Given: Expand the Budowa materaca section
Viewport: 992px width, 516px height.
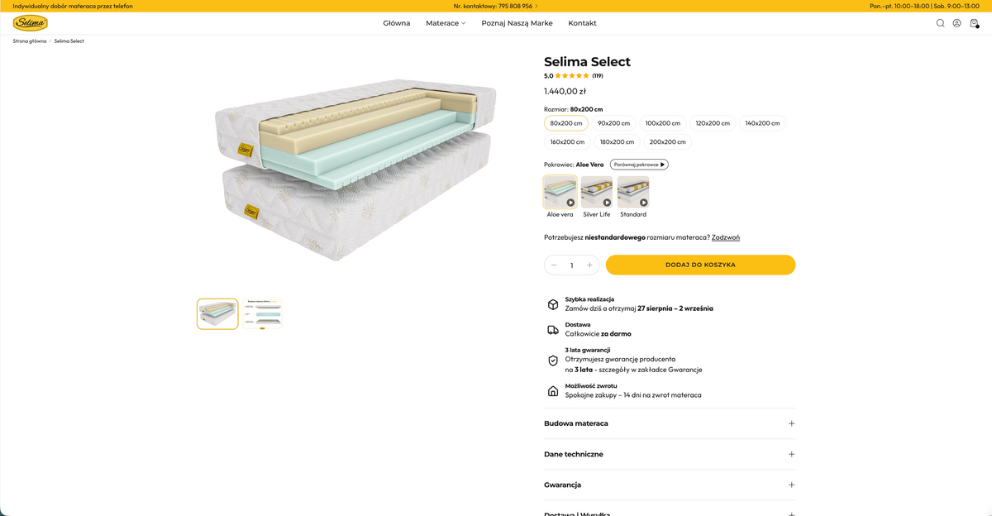Looking at the screenshot, I should [x=670, y=423].
